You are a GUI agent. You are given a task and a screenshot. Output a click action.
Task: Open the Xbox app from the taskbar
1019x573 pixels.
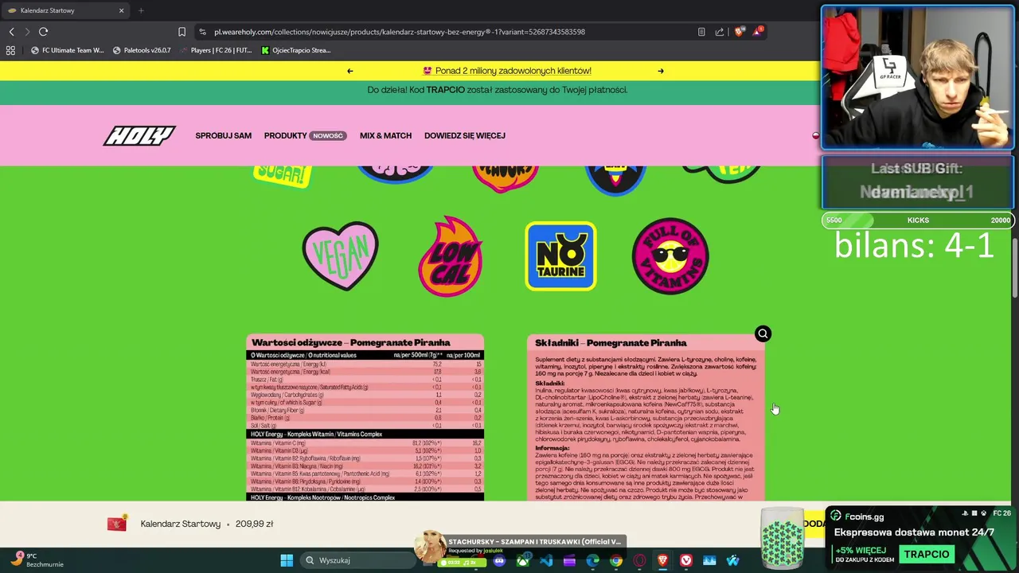[523, 560]
